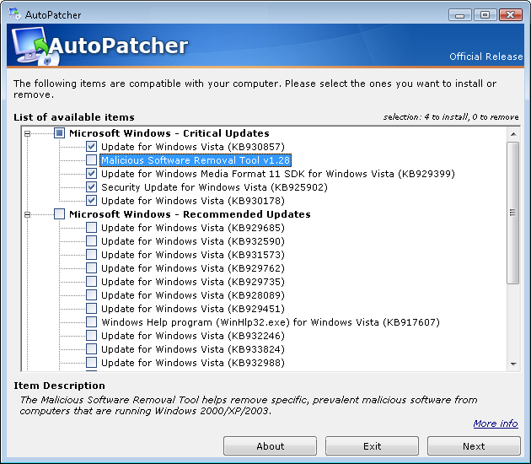Image resolution: width=531 pixels, height=464 pixels.
Task: Uncheck Update for Windows Vista (KB930857)
Action: click(91, 147)
